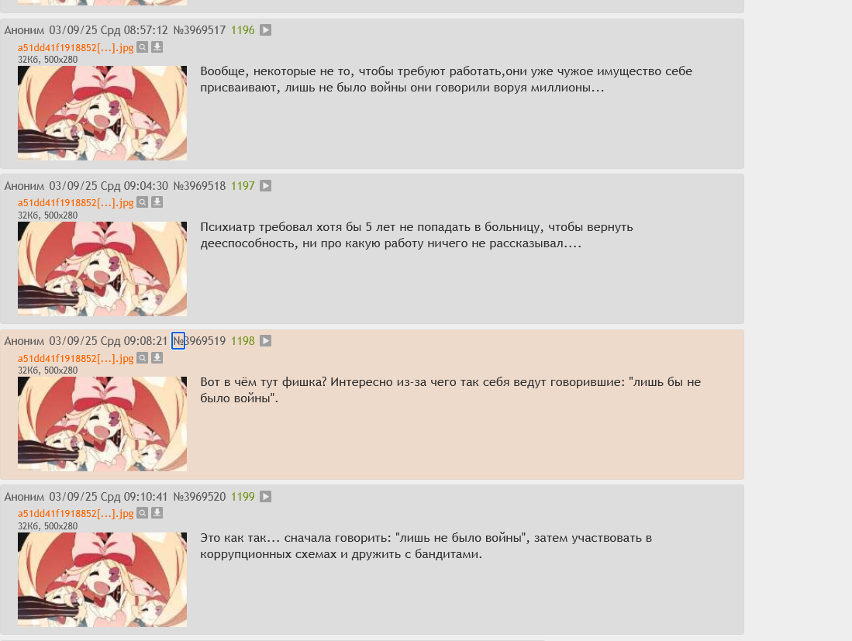Download the image attached to post 1199

157,513
